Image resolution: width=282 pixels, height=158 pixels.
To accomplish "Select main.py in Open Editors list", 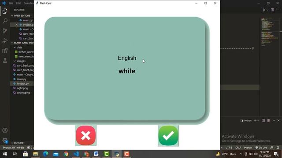I will pos(28,20).
